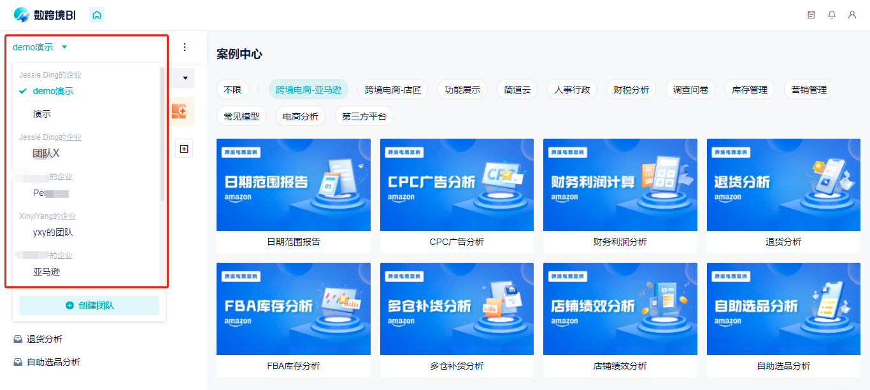The height and width of the screenshot is (390, 870).
Task: Select 人事行政 filter tag
Action: [x=572, y=90]
